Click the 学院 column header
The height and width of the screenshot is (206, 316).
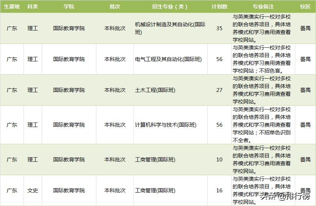click(69, 6)
